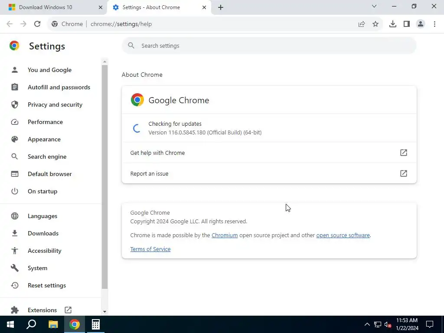Click the Chrome version number text
This screenshot has height=333, width=444.
pyautogui.click(x=205, y=133)
